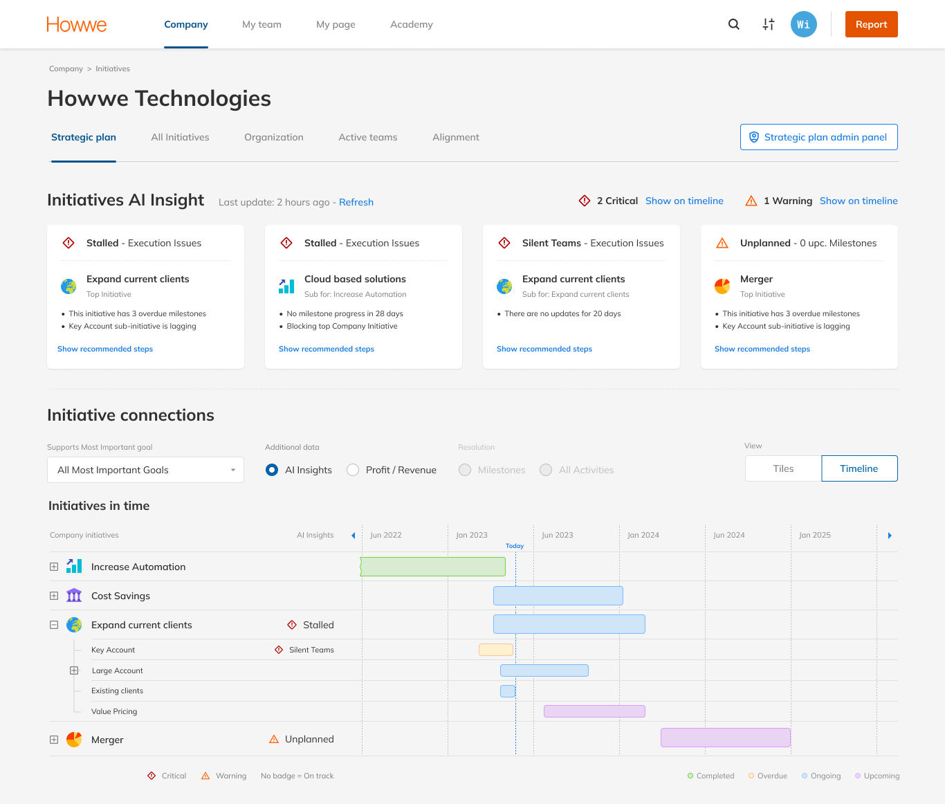Click purple Value Pricing timeline bar
Image resolution: width=945 pixels, height=804 pixels.
(594, 711)
